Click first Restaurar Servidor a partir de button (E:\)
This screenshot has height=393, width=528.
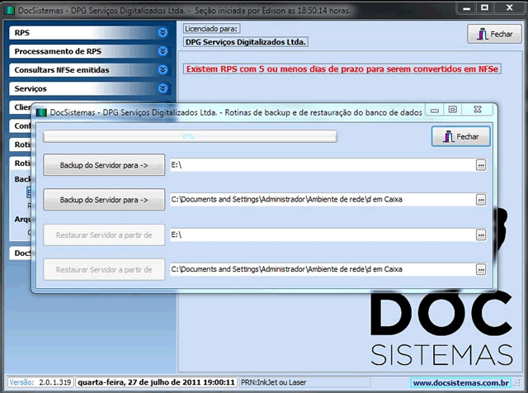[104, 235]
